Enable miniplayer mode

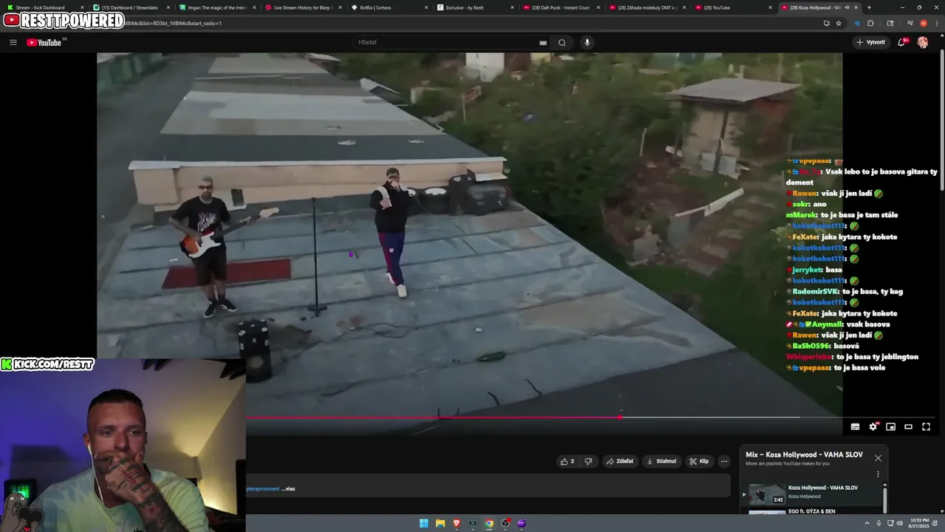click(x=891, y=426)
